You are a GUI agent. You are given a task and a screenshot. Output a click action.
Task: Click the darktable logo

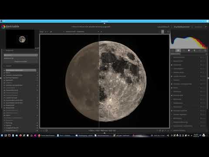point(10,27)
